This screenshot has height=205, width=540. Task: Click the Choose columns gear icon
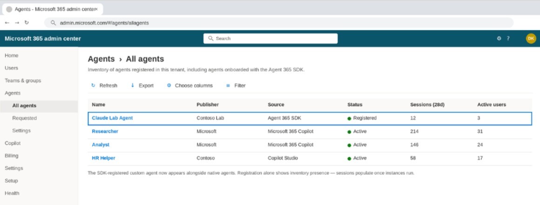click(169, 85)
